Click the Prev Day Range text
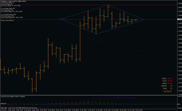Image resolution: width=182 pixels, height=111 pixels. (6, 4)
